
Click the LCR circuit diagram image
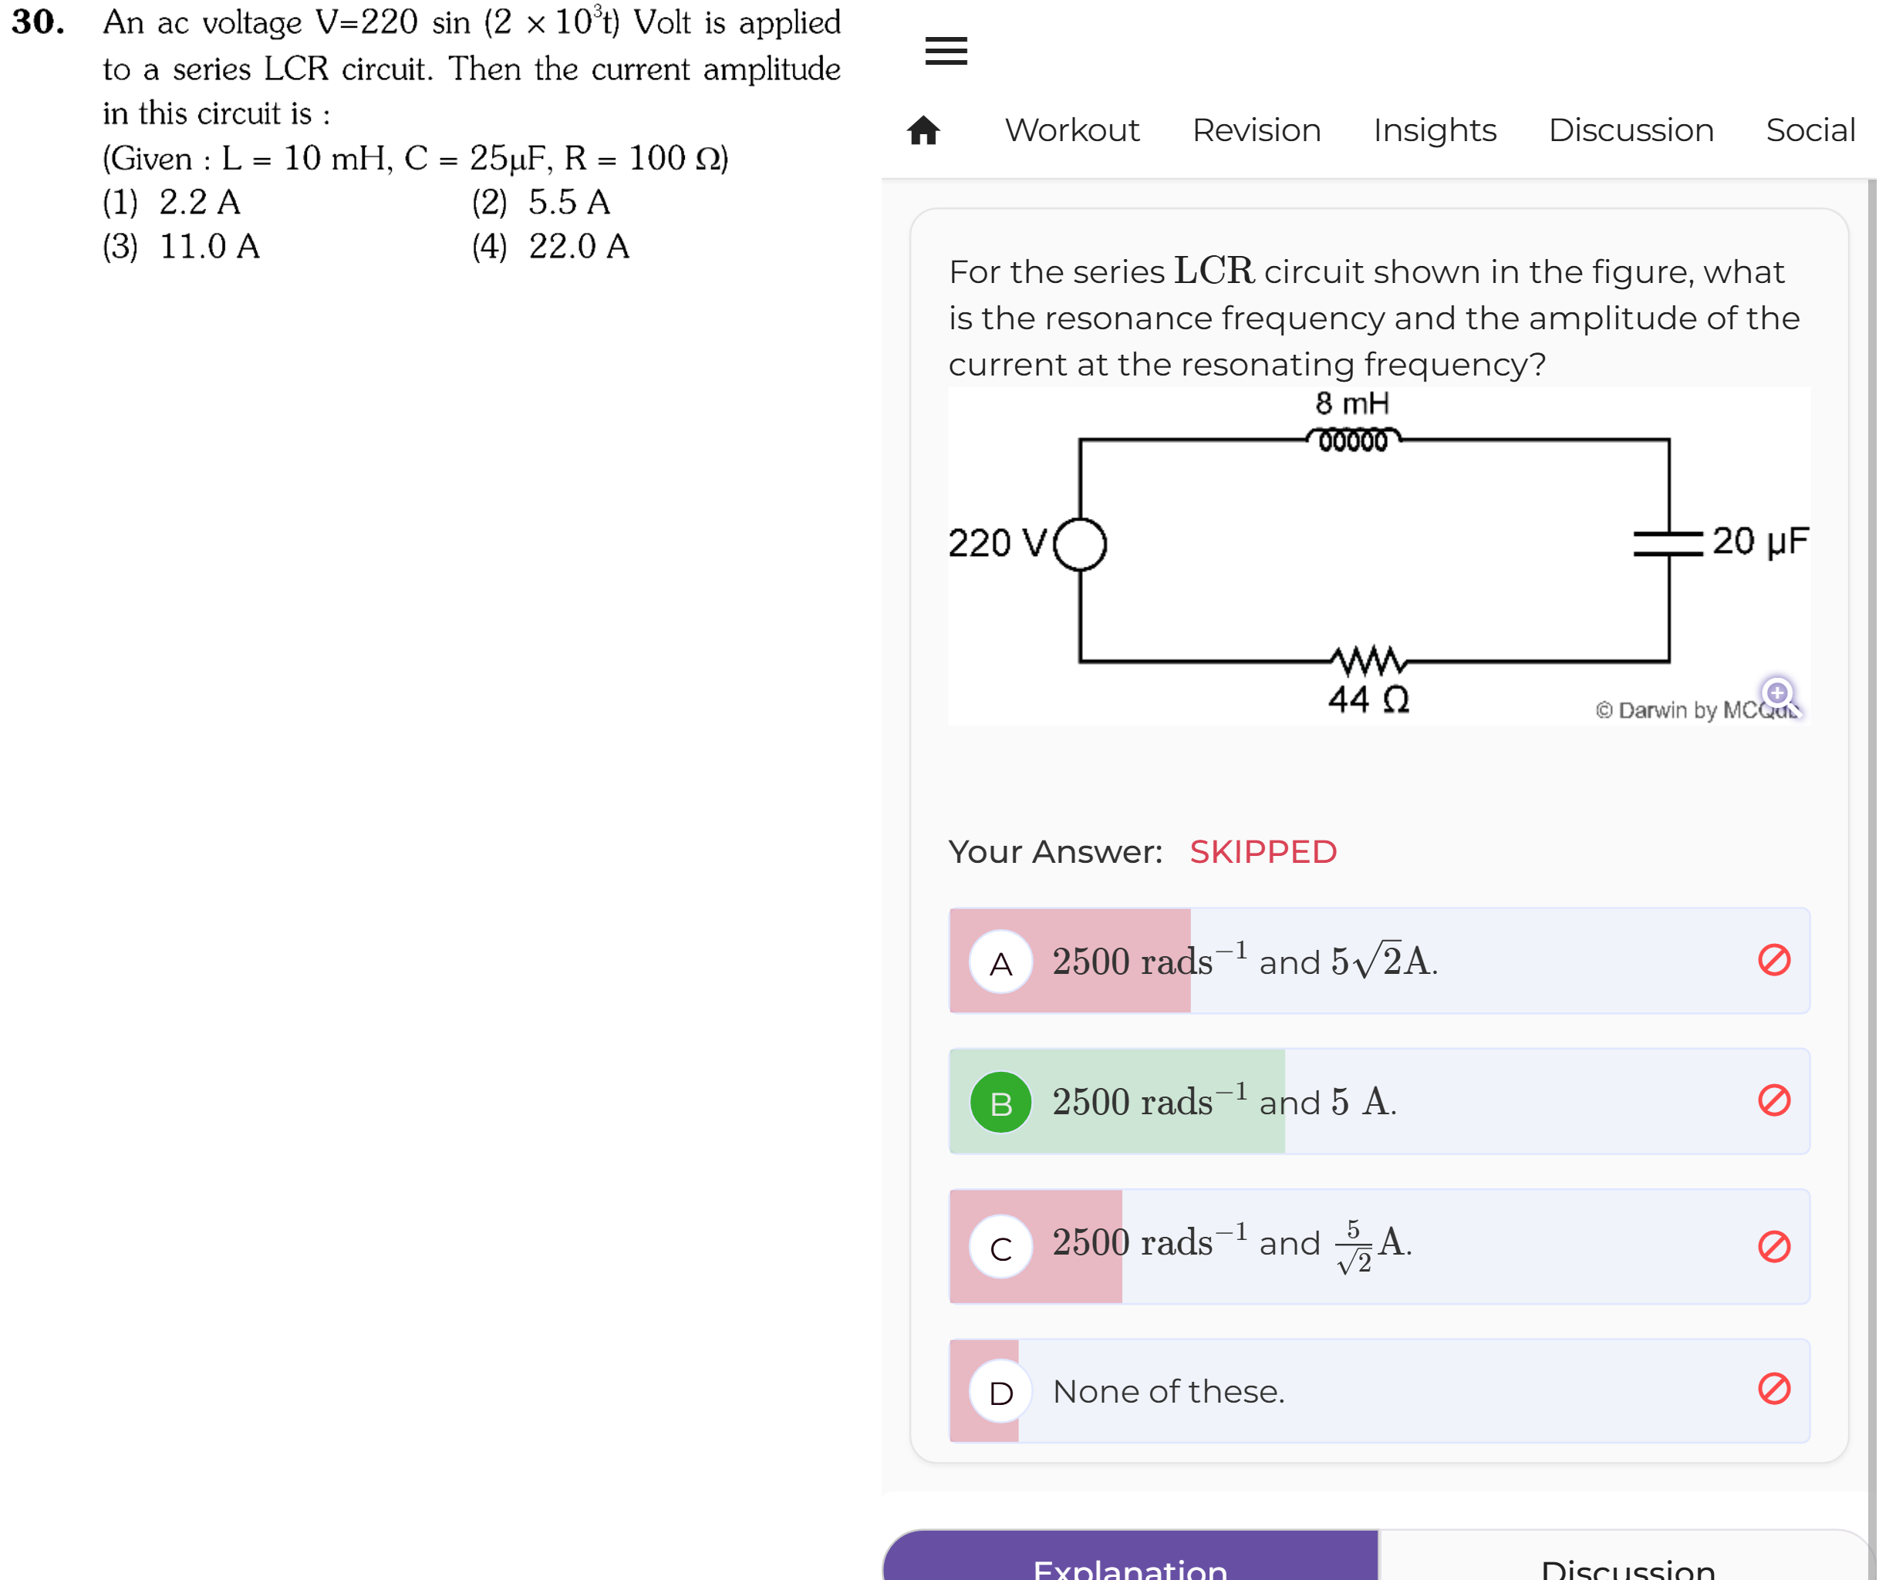(1378, 556)
